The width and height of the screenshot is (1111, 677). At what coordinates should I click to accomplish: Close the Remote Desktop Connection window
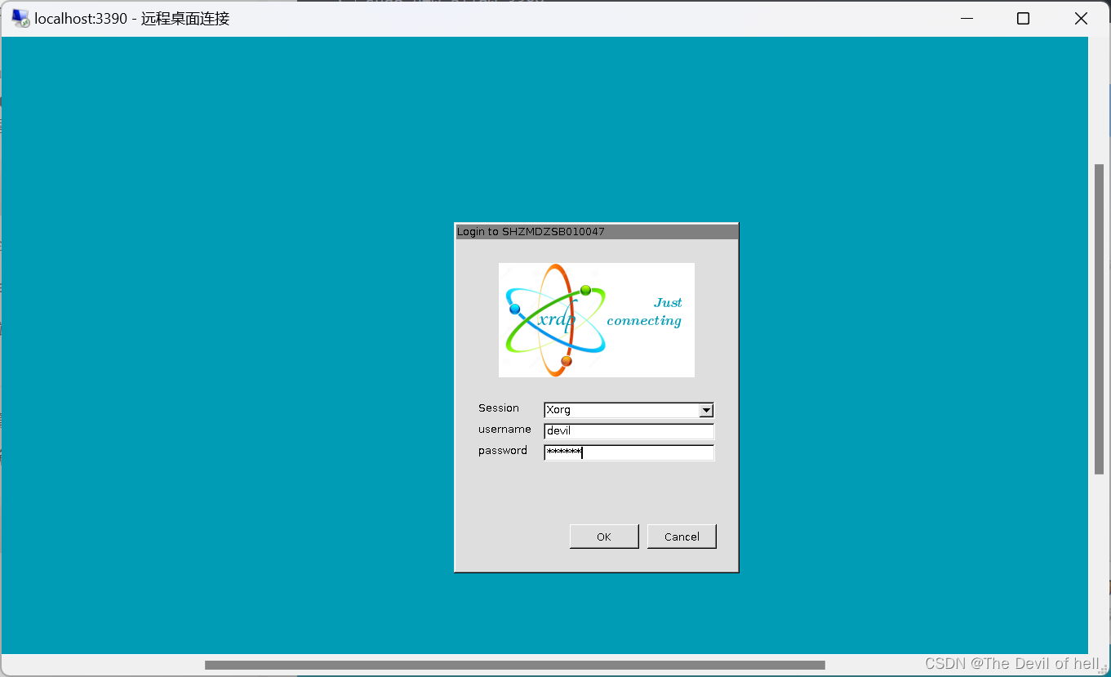1081,18
